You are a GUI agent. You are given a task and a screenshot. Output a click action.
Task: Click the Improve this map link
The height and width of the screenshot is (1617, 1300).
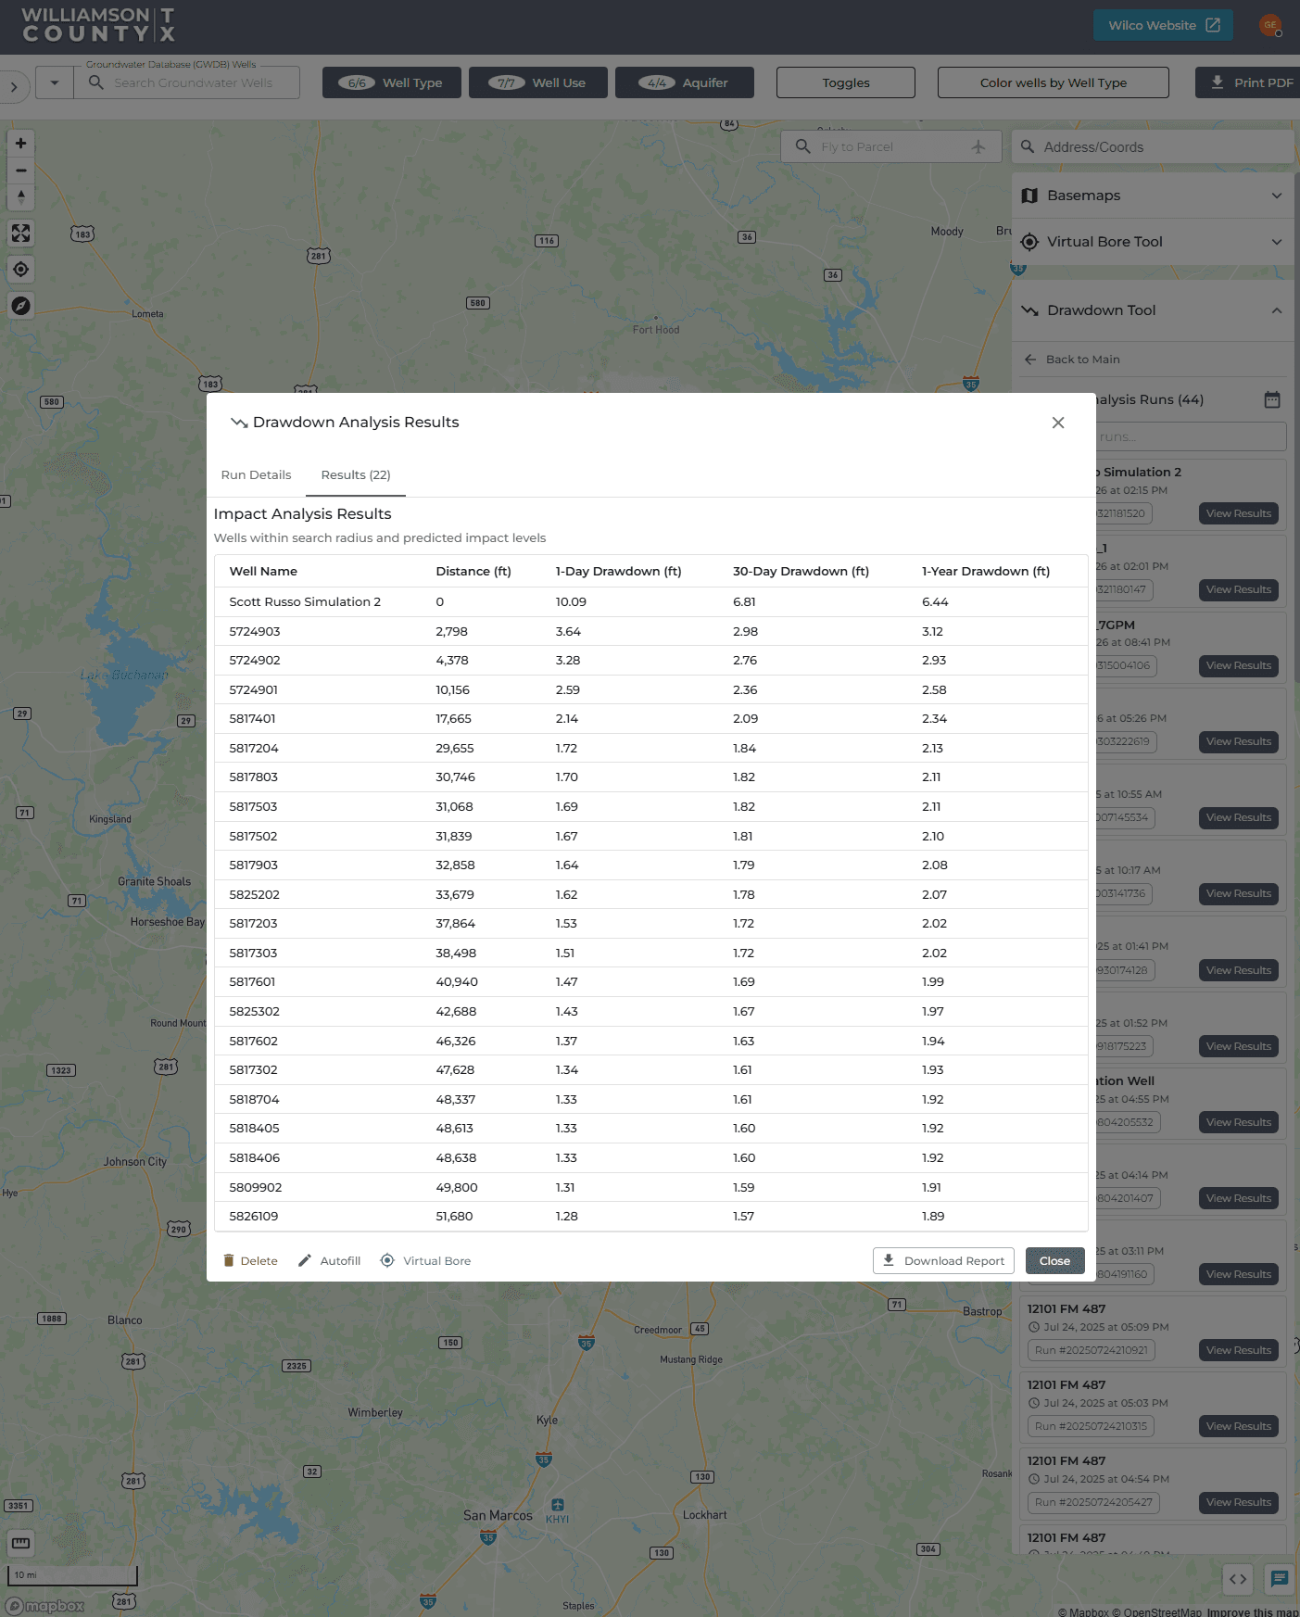coord(1253,1611)
